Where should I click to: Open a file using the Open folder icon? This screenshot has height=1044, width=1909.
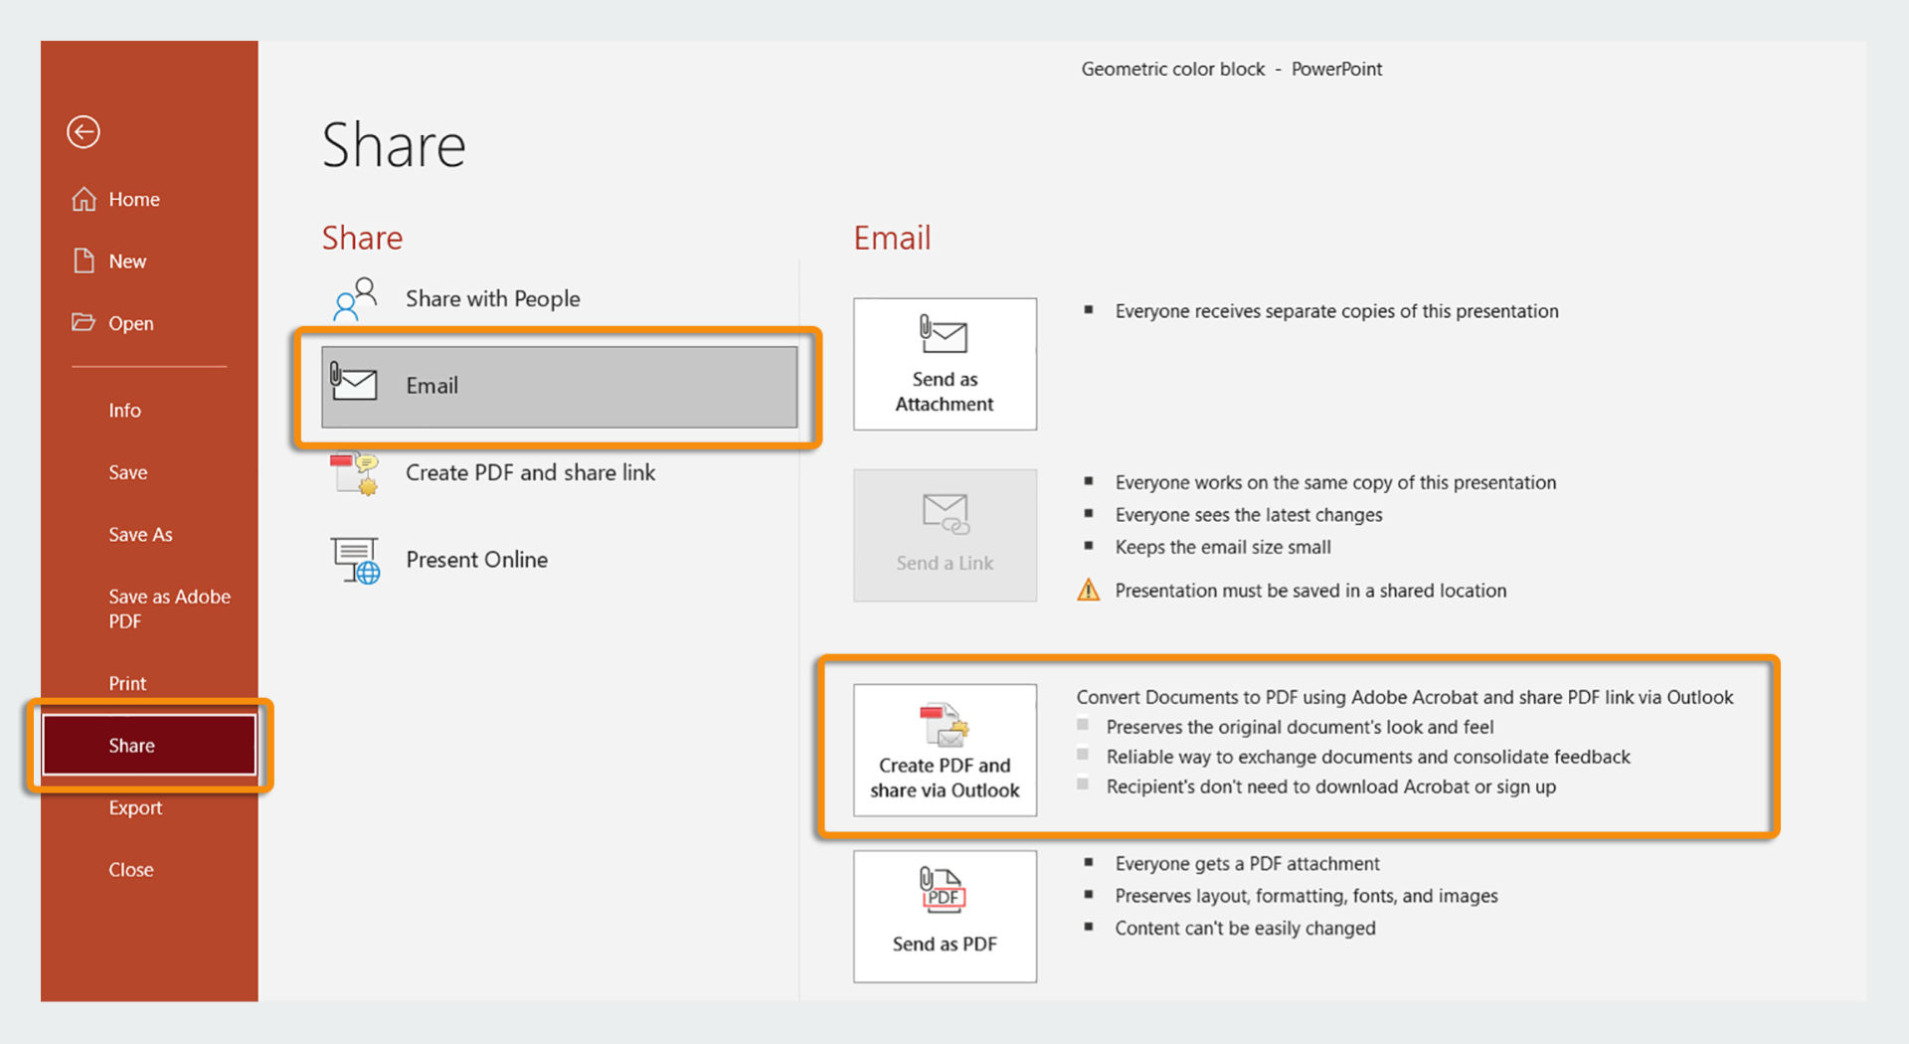[x=85, y=322]
